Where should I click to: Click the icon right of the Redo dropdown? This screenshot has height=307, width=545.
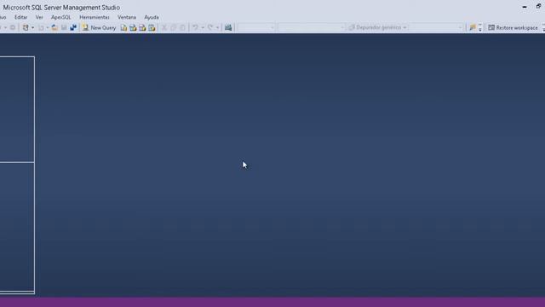tap(228, 27)
